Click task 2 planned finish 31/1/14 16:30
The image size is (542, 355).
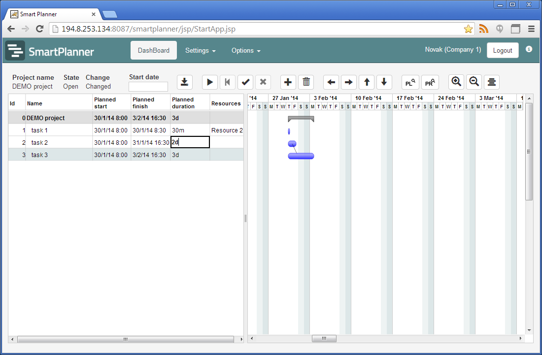click(150, 142)
